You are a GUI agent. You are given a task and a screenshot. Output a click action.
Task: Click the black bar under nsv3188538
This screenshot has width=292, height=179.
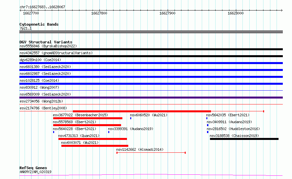(244, 139)
